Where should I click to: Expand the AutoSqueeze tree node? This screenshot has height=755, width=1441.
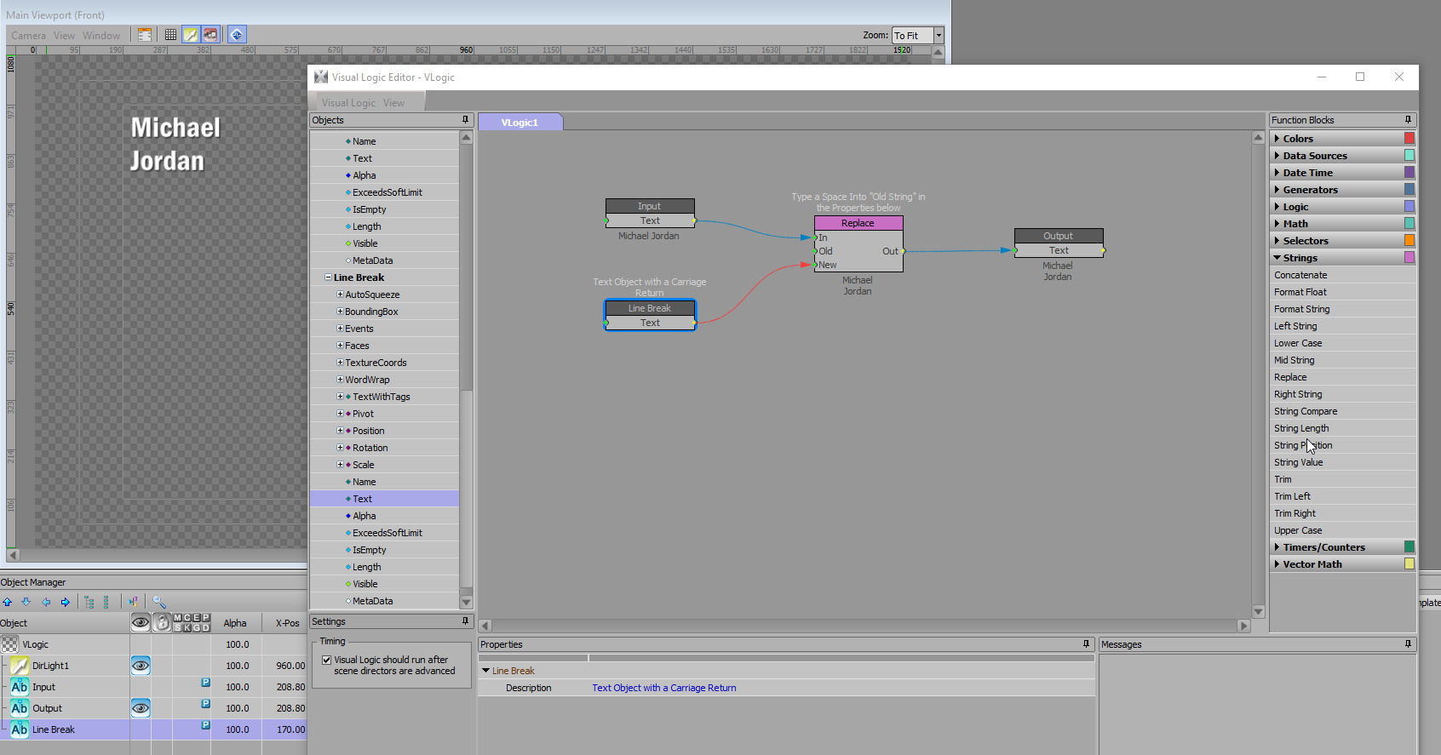pos(340,295)
